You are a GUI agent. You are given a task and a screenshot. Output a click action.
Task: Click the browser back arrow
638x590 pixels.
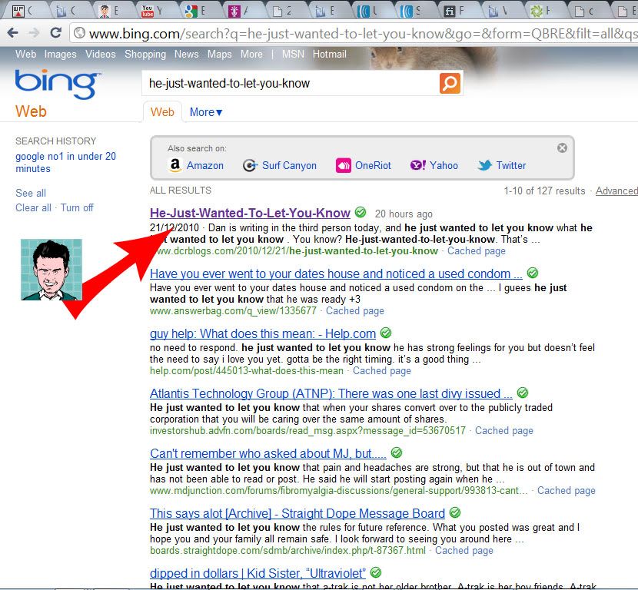tap(12, 33)
